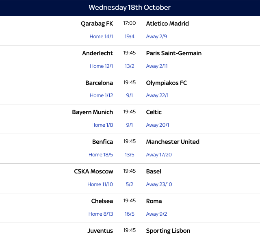Pick Anderlecht Home 12/1 odds

(x=101, y=66)
